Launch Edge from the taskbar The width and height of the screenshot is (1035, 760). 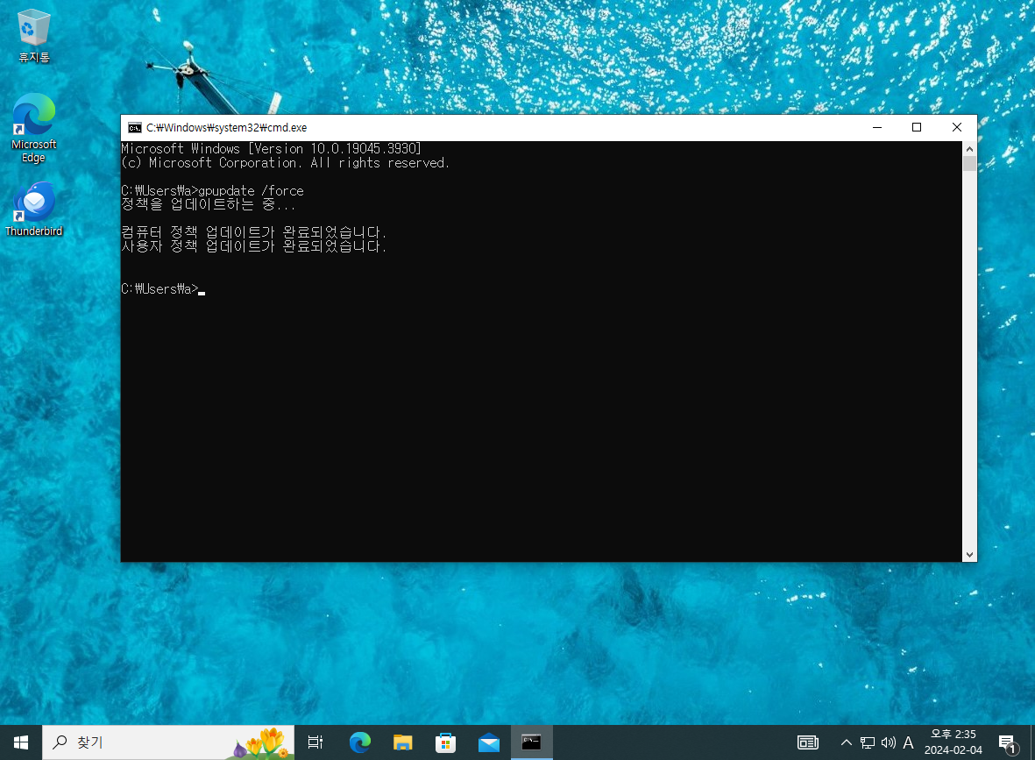pyautogui.click(x=359, y=742)
